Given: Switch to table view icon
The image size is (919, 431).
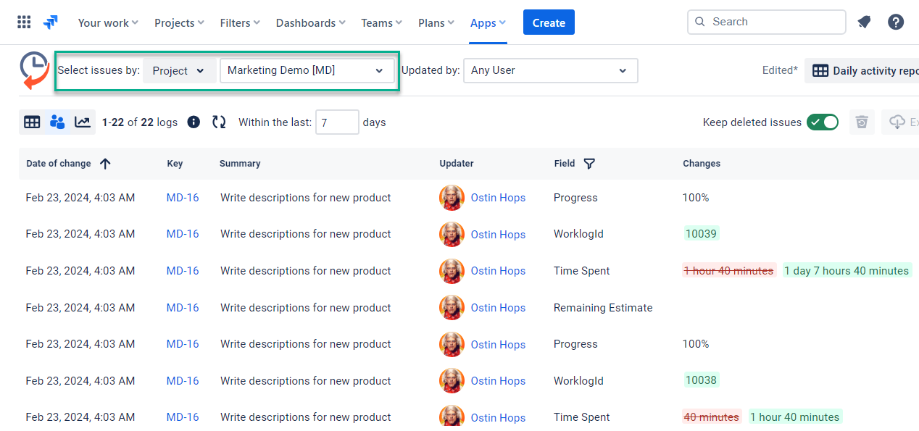Looking at the screenshot, I should [32, 122].
